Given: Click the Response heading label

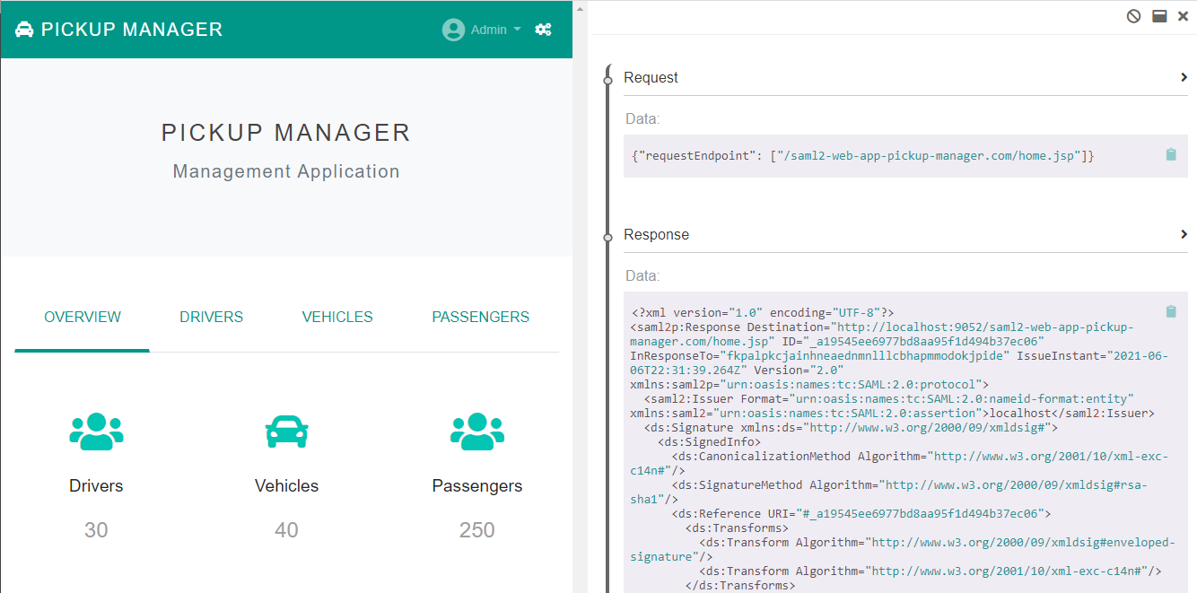Looking at the screenshot, I should 657,235.
